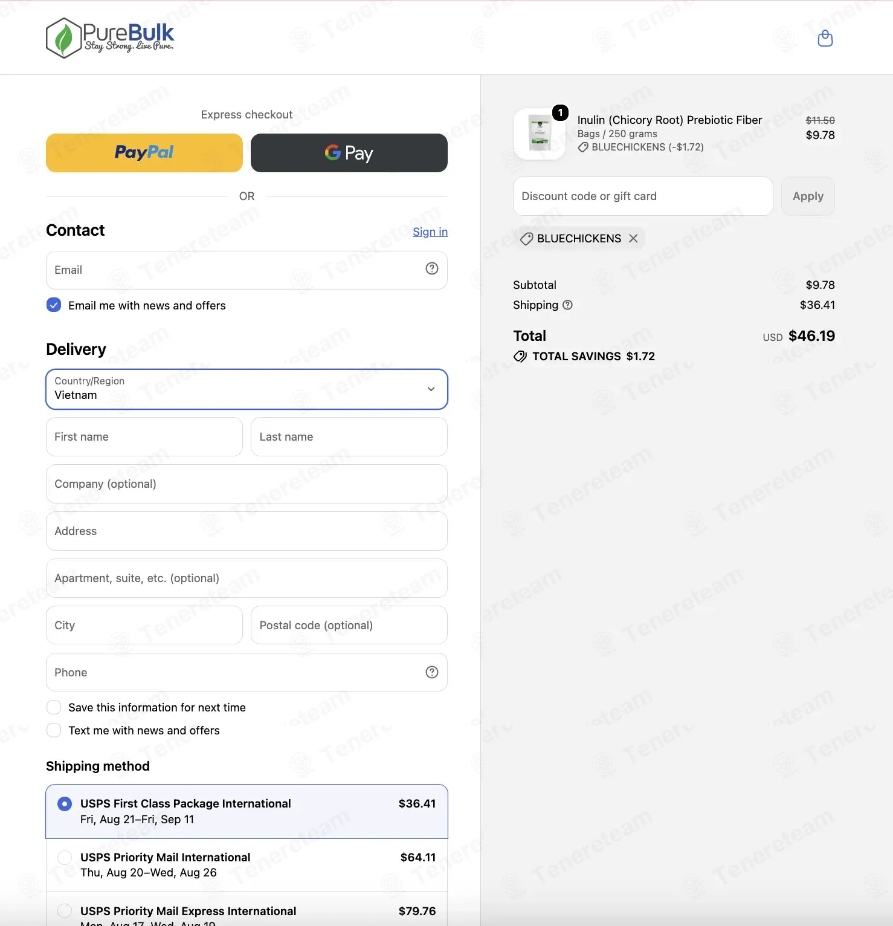
Task: Open the shopping bag cart icon
Action: coord(825,39)
